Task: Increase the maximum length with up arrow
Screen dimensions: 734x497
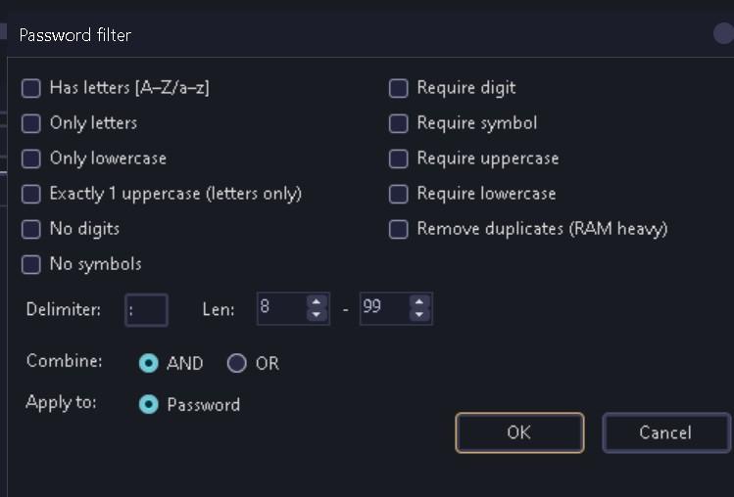Action: click(419, 302)
